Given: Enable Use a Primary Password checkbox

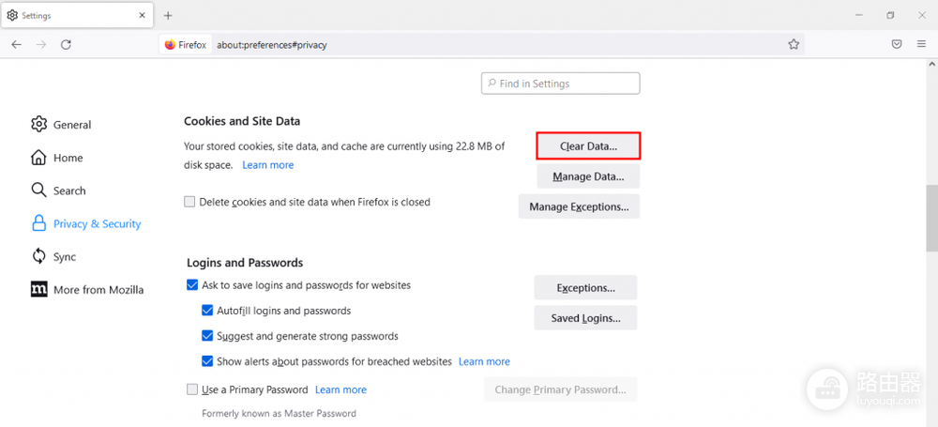Looking at the screenshot, I should (192, 389).
